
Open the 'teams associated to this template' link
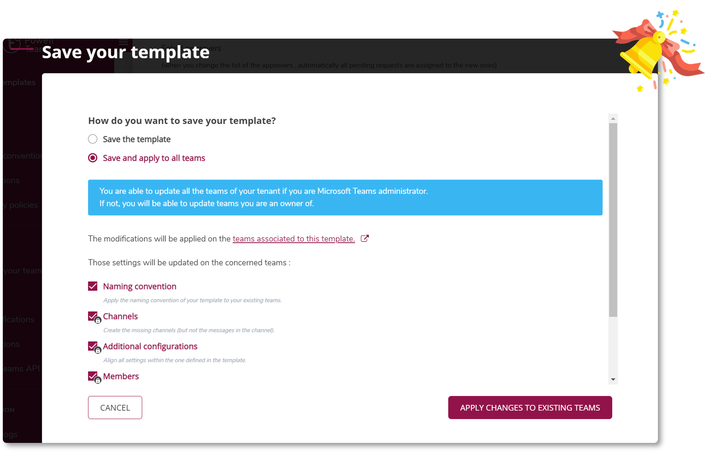(293, 239)
